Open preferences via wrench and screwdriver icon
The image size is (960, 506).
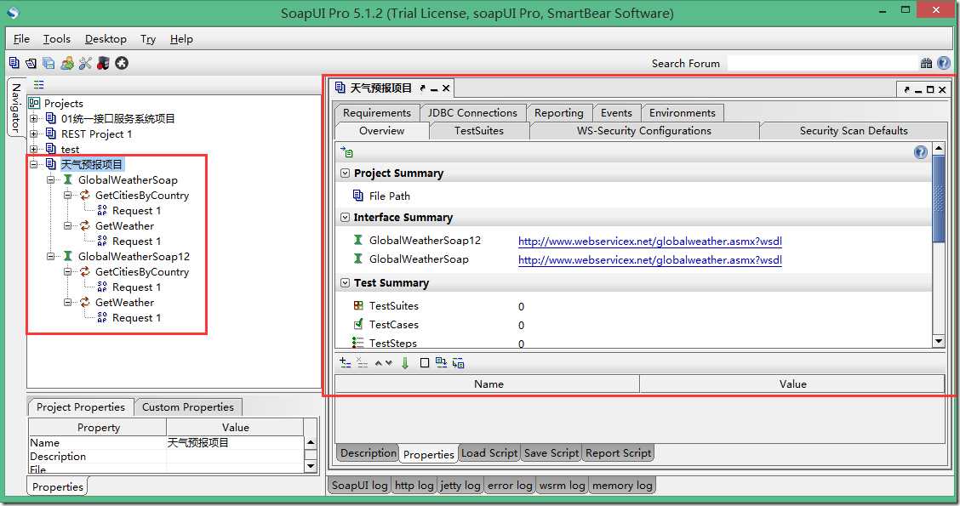point(85,63)
